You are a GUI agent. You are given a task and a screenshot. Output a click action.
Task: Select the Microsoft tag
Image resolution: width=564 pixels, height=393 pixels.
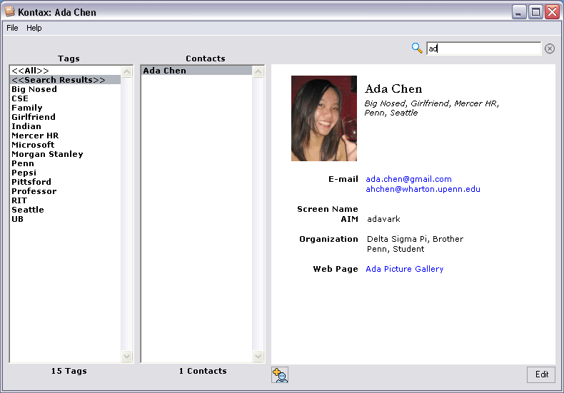click(65, 145)
